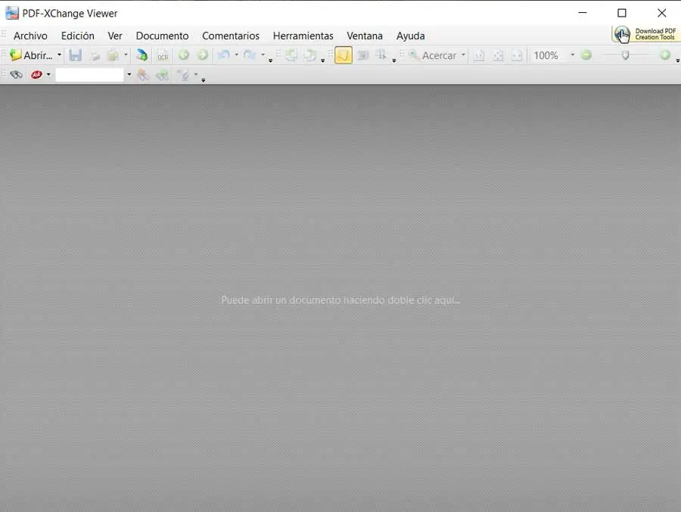681x512 pixels.
Task: Expand the search options dropdown arrow
Action: coord(196,75)
